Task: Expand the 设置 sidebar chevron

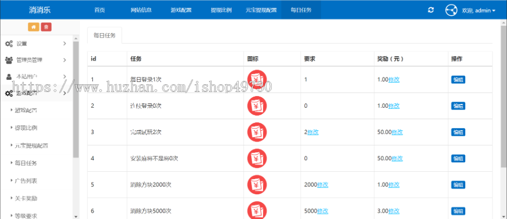Action: pos(65,44)
